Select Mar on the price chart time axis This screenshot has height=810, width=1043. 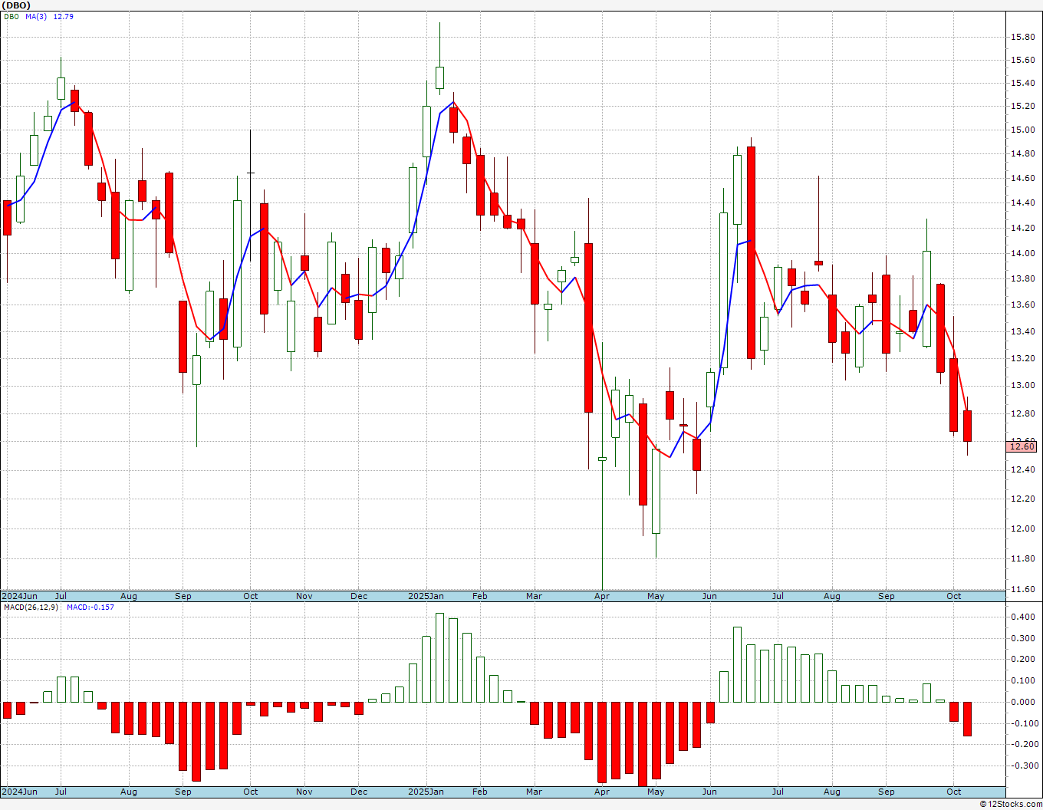(534, 596)
